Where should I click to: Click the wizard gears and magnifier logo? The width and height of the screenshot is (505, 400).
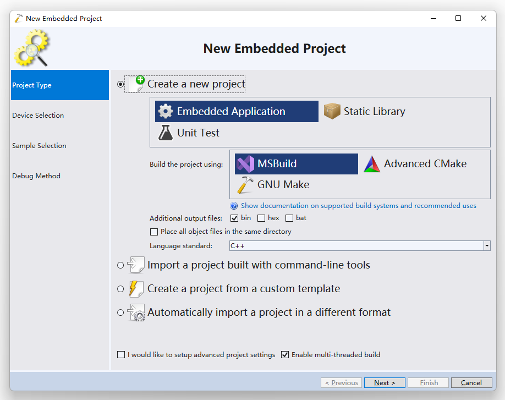31,48
